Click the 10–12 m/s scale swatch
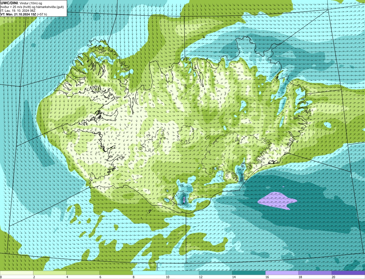The image size is (365, 279). [182, 273]
